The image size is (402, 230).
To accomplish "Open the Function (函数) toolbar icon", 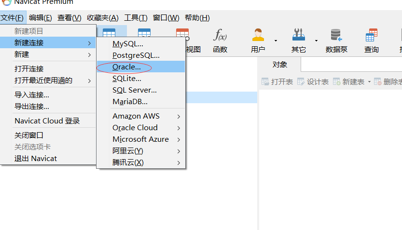I will 220,41.
